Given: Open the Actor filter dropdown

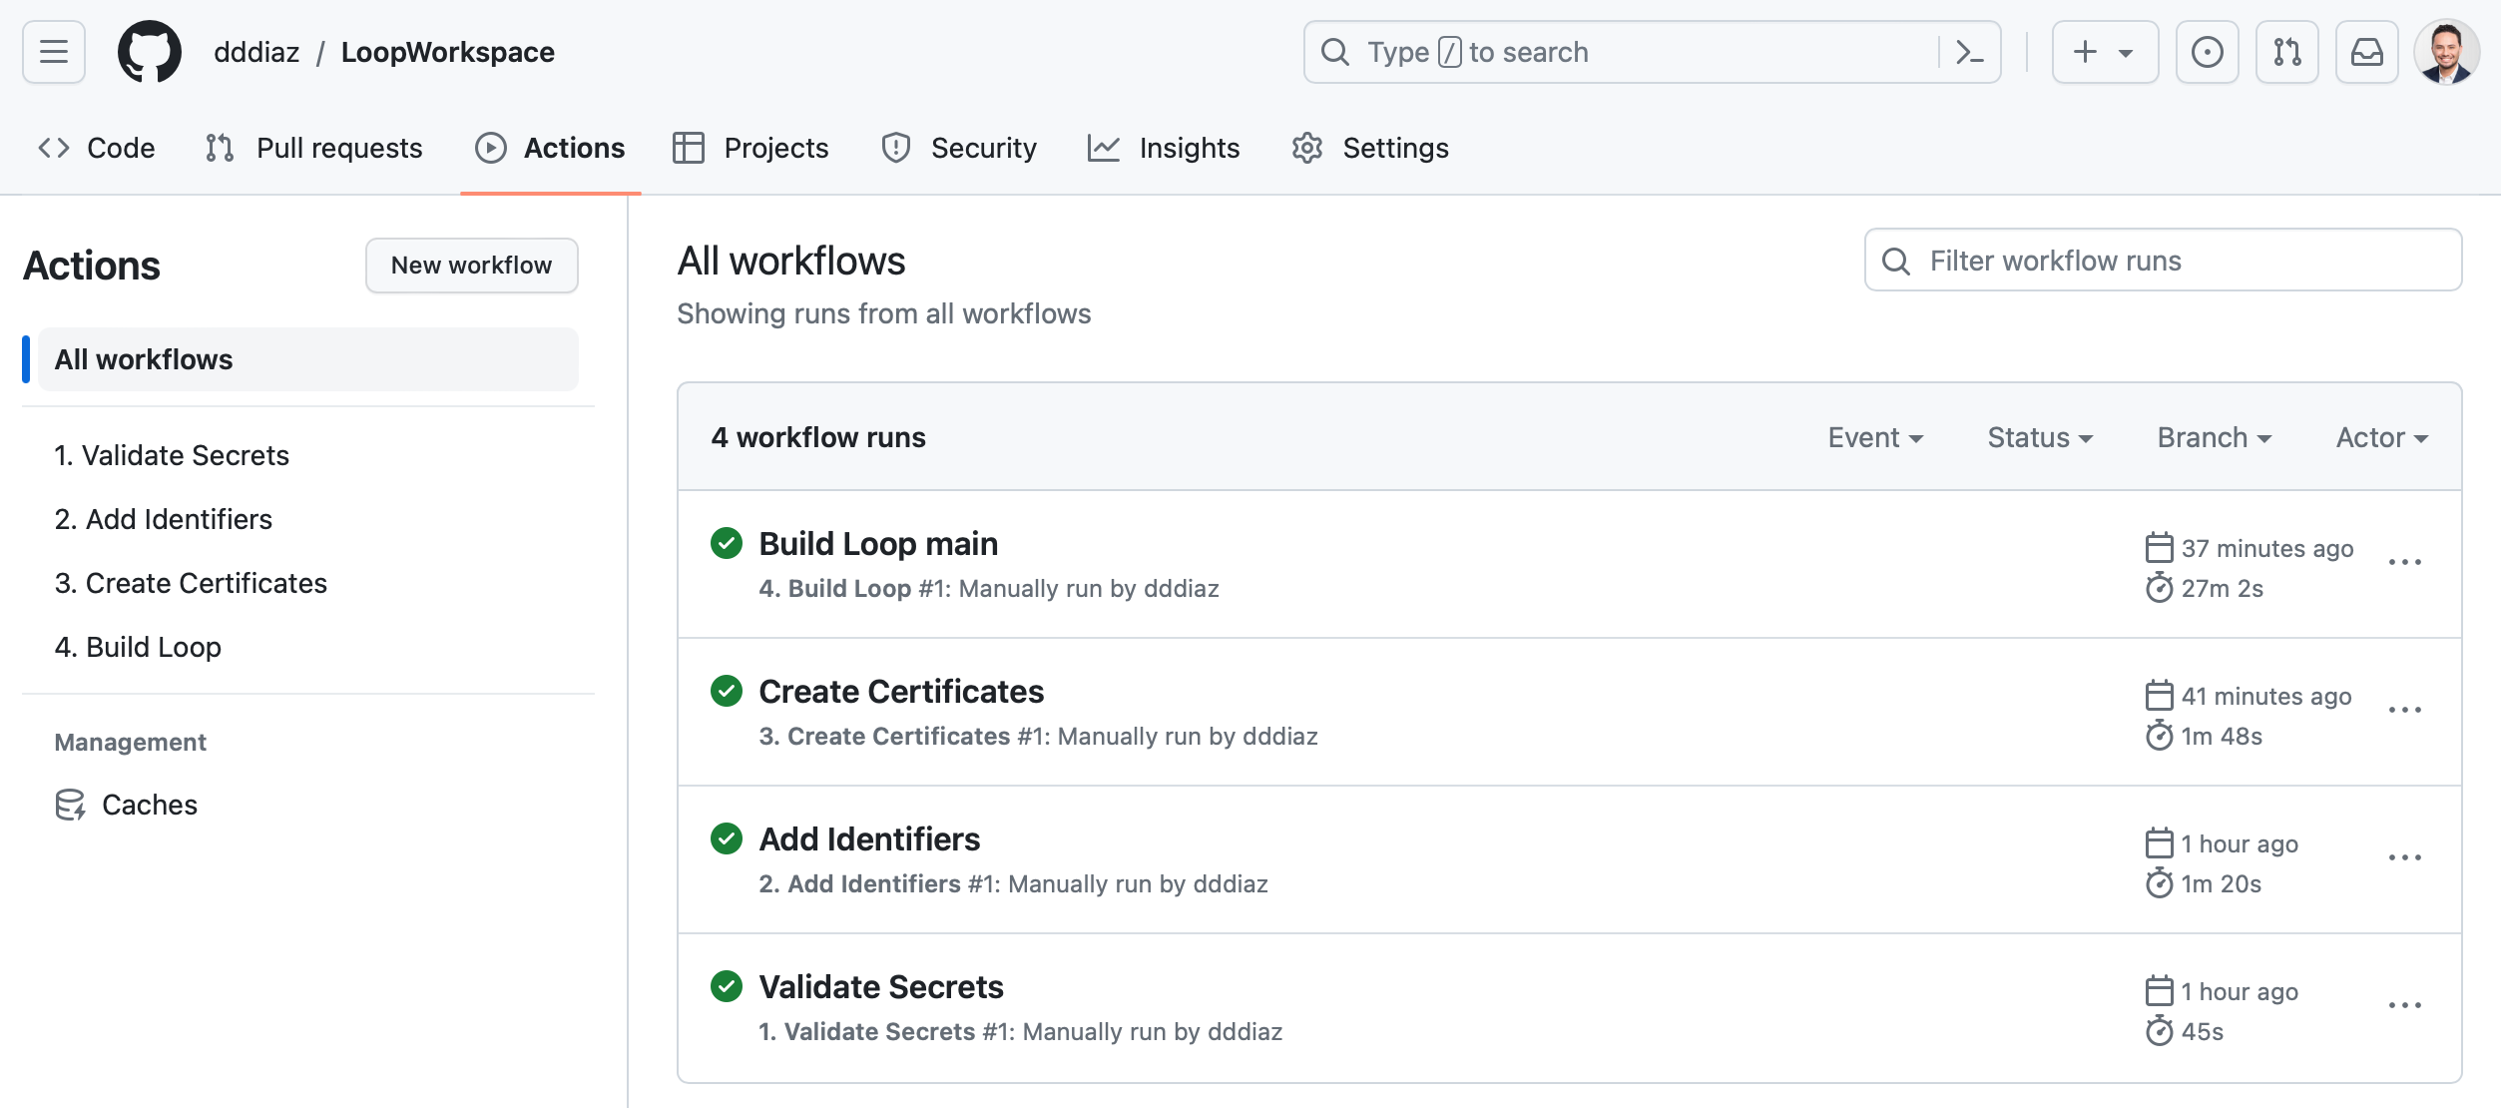Looking at the screenshot, I should click(2381, 437).
